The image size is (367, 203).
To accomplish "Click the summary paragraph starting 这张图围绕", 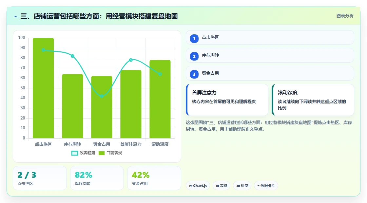I will coord(269,126).
